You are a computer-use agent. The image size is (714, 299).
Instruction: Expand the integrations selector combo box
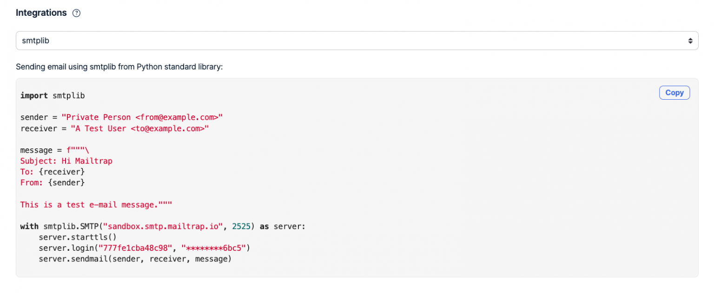point(357,40)
